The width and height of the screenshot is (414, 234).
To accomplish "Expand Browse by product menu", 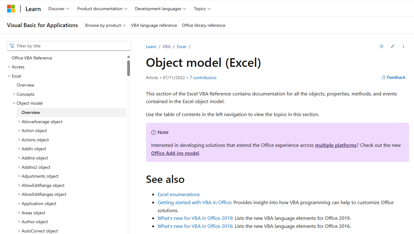I will pyautogui.click(x=106, y=25).
